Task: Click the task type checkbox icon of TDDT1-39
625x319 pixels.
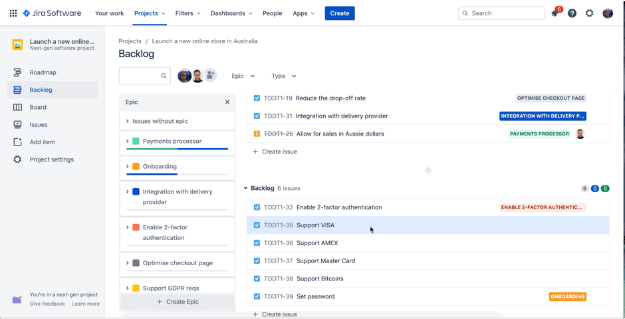Action: point(257,296)
